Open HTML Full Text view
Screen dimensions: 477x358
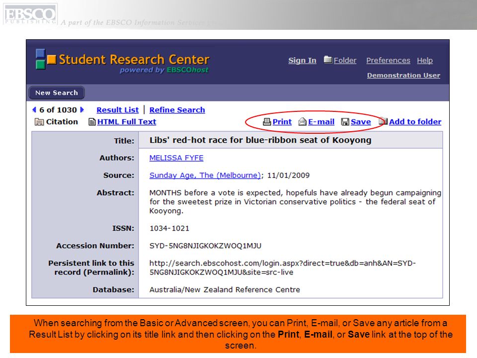coord(127,122)
